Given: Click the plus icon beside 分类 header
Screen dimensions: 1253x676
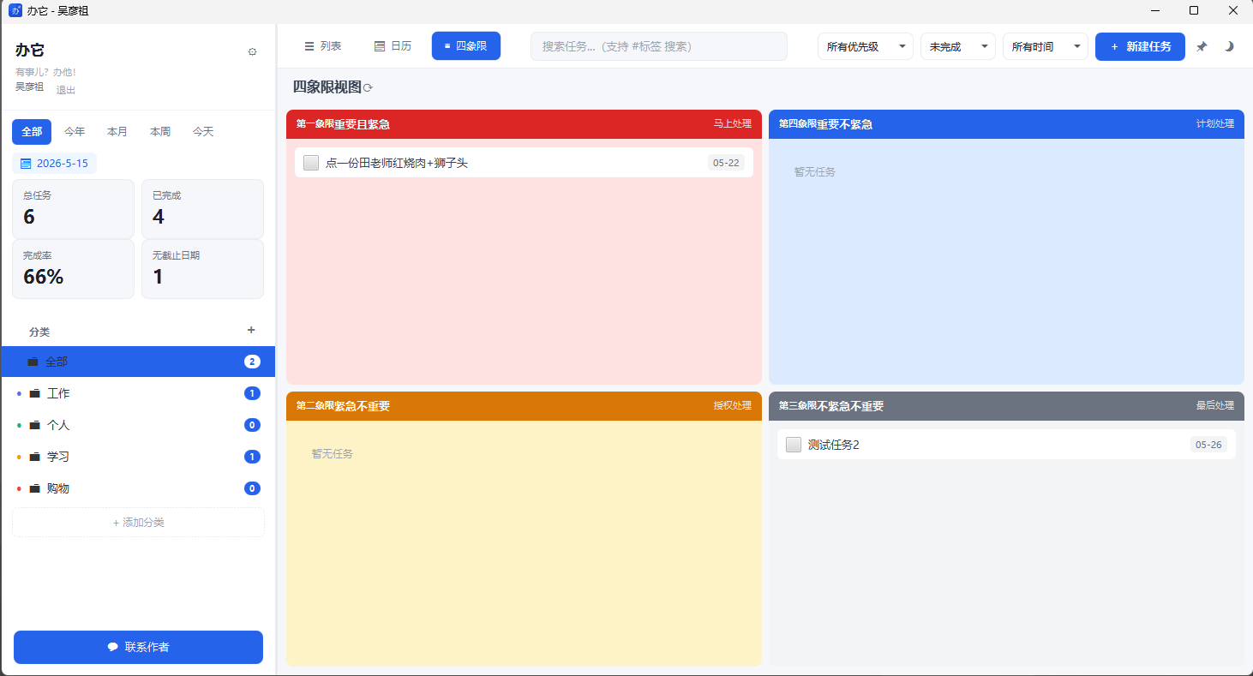Looking at the screenshot, I should pos(251,330).
